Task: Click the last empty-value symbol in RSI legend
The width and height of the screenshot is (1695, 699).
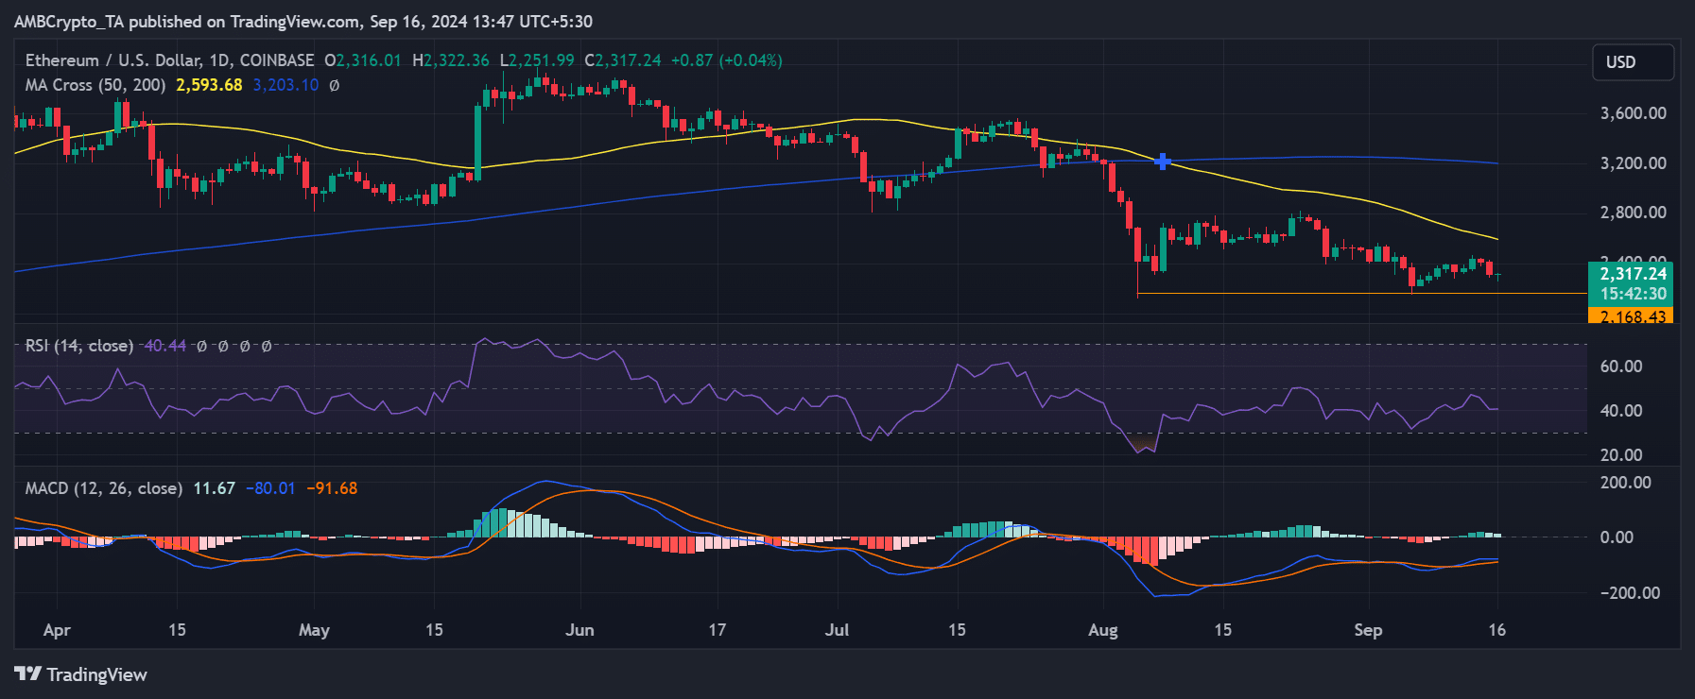Action: pos(267,346)
